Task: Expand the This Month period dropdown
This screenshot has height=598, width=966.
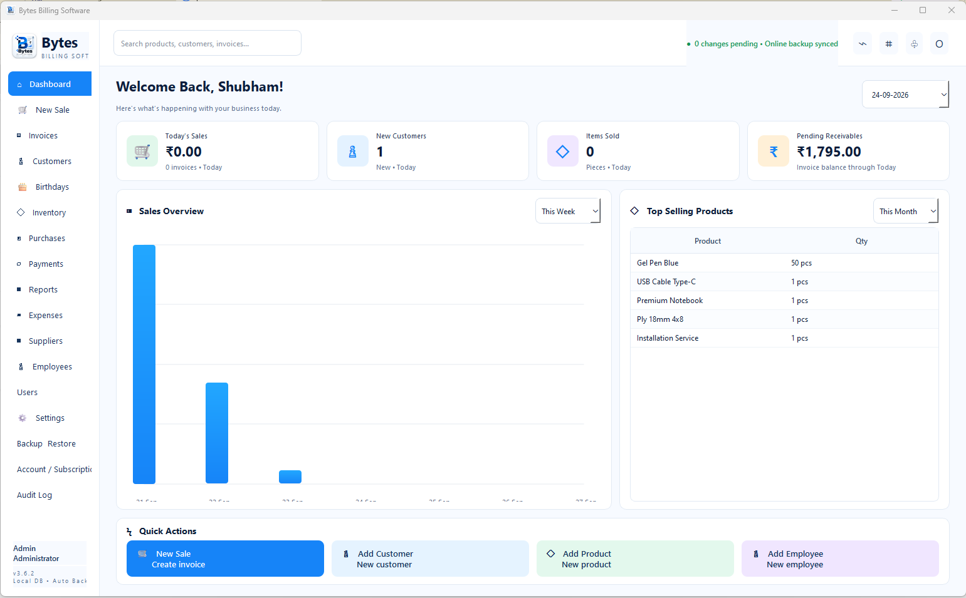Action: [906, 211]
